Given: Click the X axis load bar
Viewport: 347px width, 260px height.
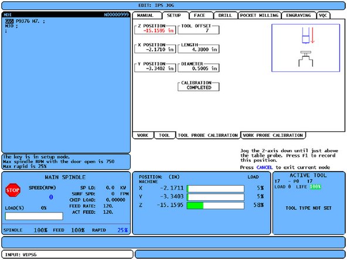Looking at the screenshot, I should [215, 189].
